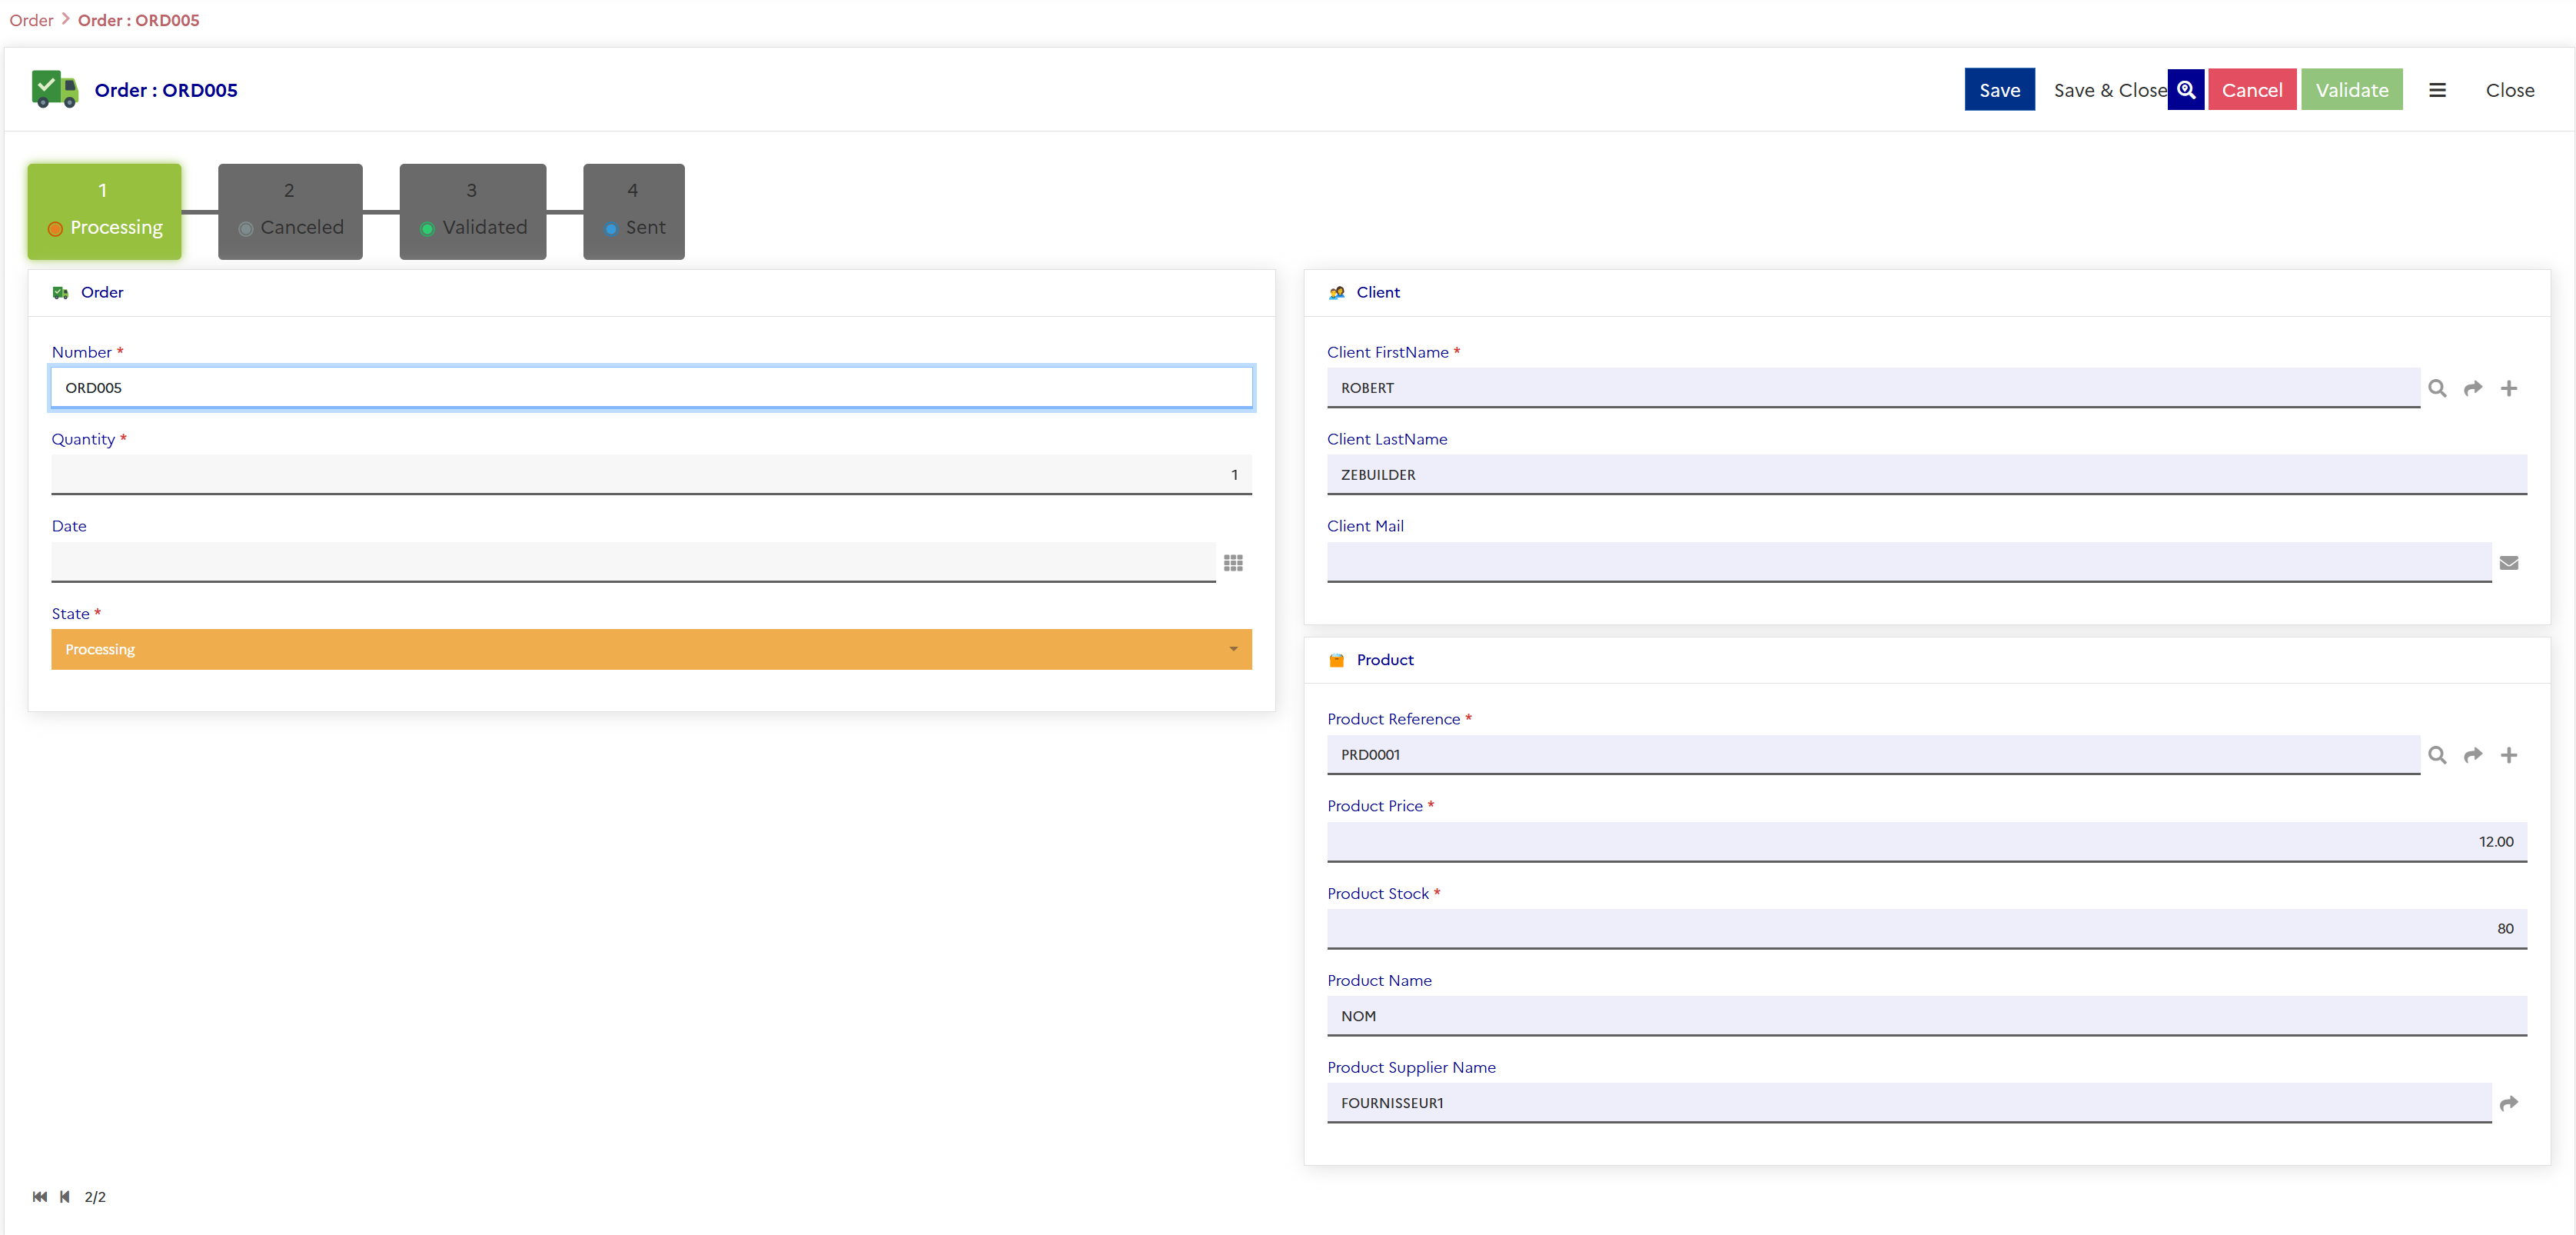Click the Quantity input field

(x=652, y=475)
